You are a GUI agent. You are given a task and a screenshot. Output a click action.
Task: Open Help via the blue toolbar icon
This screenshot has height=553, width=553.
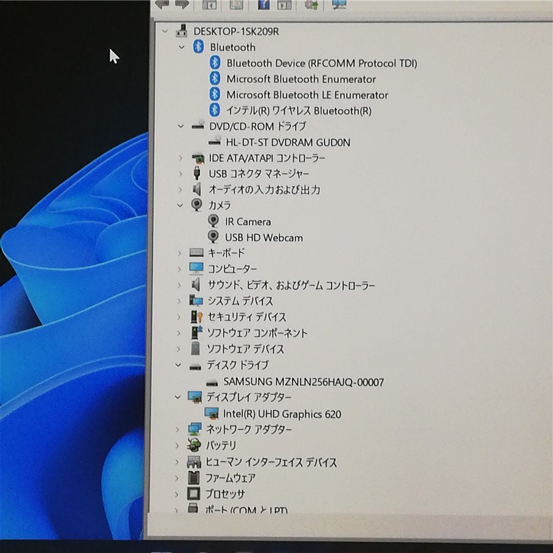(263, 4)
